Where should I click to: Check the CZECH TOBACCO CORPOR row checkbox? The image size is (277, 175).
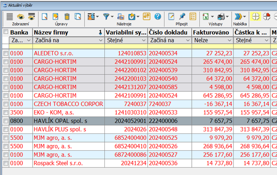(6, 104)
